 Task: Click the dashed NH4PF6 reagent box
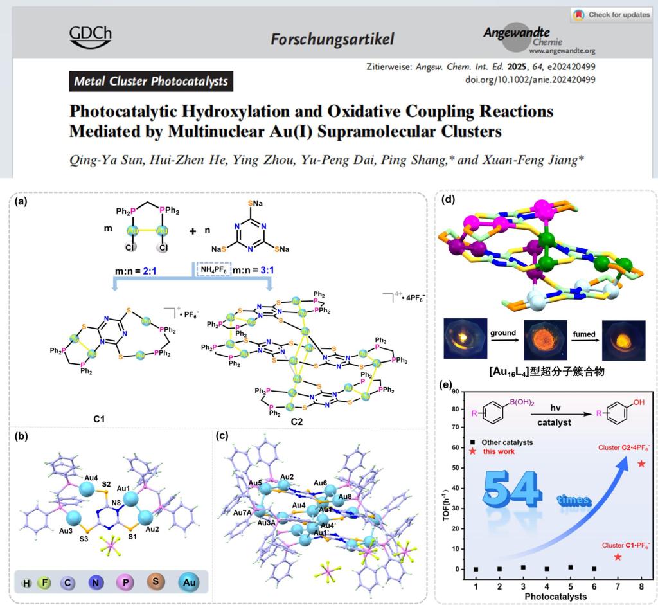214,269
